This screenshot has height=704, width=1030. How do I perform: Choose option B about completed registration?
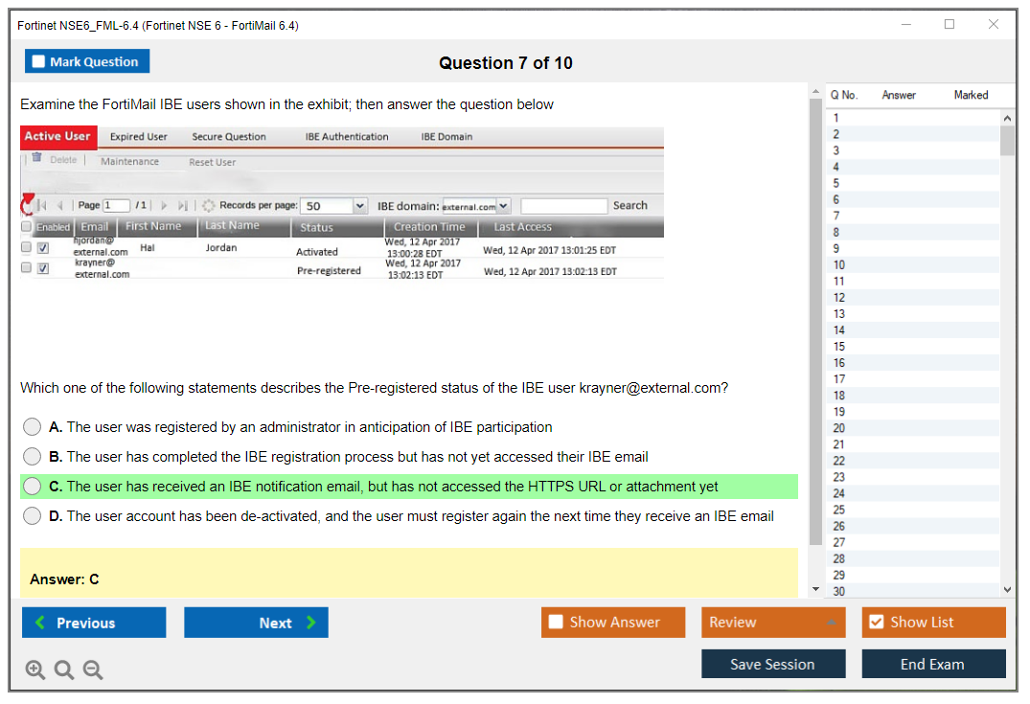(x=33, y=457)
